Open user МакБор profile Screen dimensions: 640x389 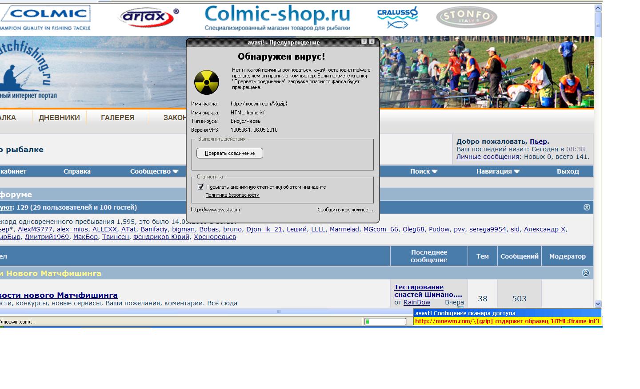[x=85, y=237]
